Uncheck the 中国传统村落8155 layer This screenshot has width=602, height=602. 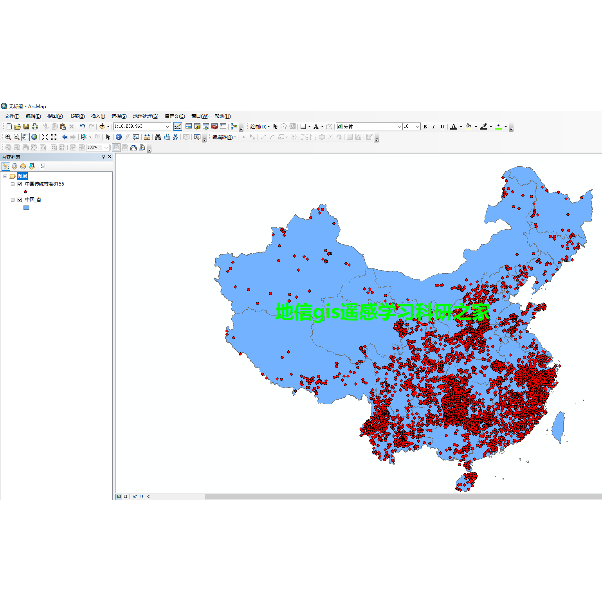pos(20,184)
